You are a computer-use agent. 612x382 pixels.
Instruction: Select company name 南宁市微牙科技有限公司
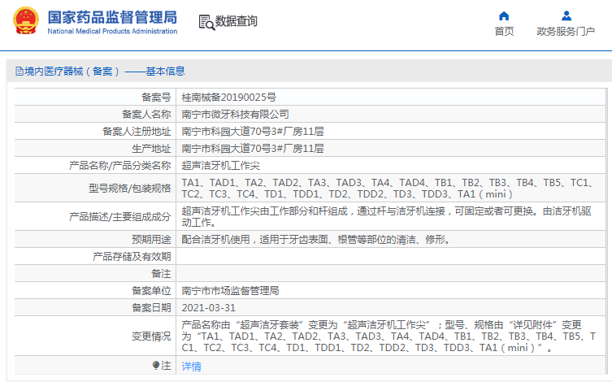tap(236, 115)
